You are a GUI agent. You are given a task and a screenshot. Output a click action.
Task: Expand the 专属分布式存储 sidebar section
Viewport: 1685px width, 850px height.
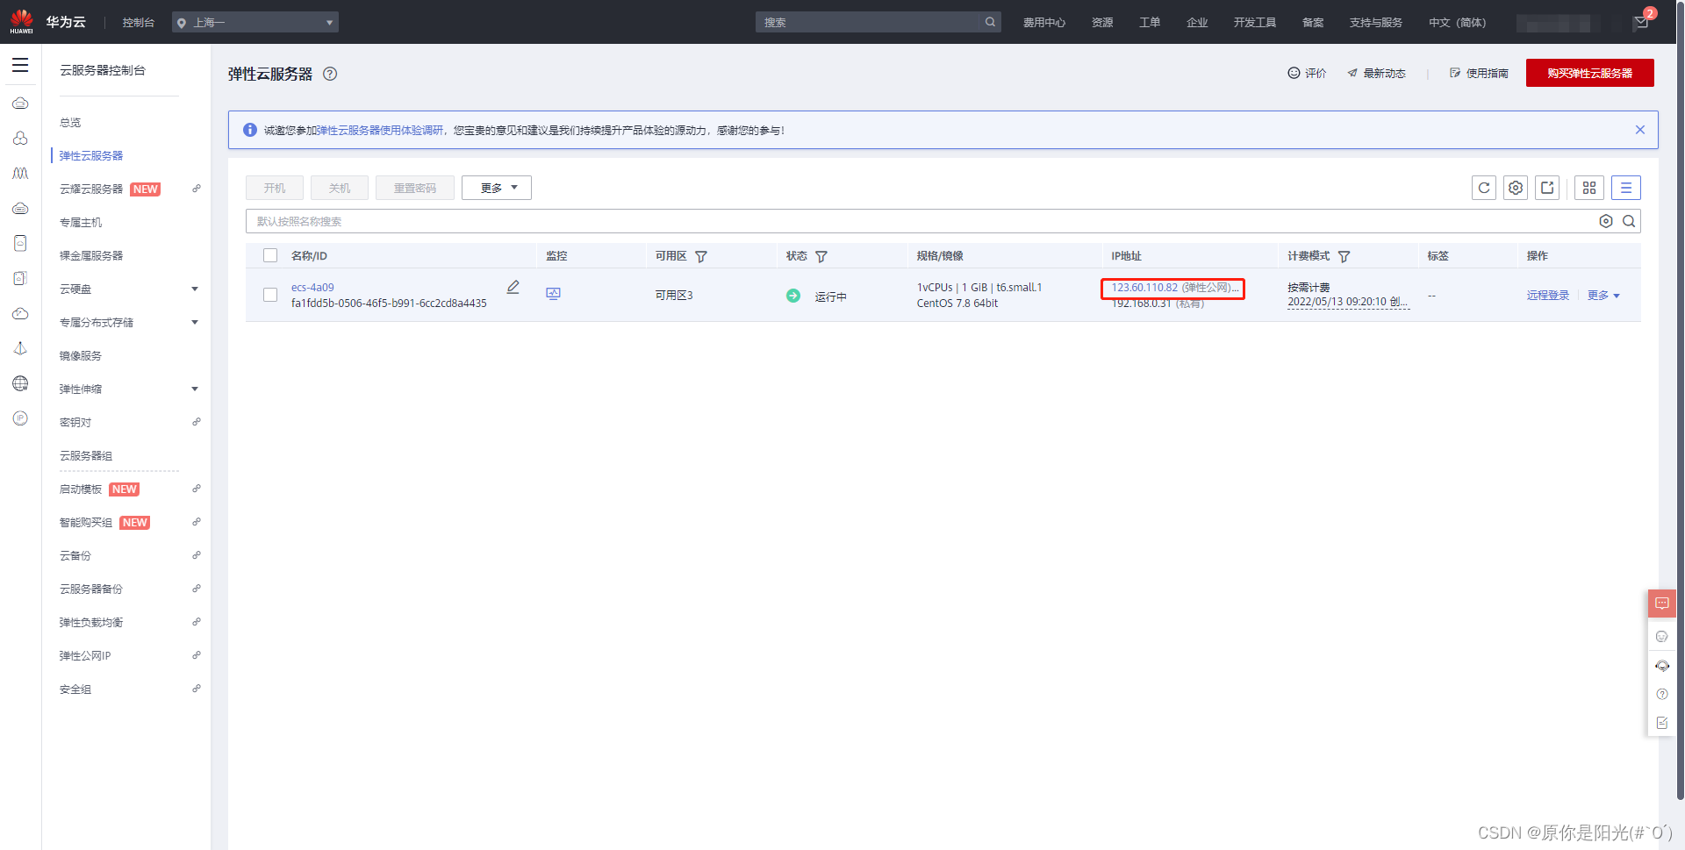[195, 322]
